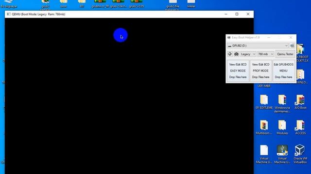This screenshot has height=174, width=311.
Task: Expand the 768 mb RAM dropdown
Action: tap(266, 54)
